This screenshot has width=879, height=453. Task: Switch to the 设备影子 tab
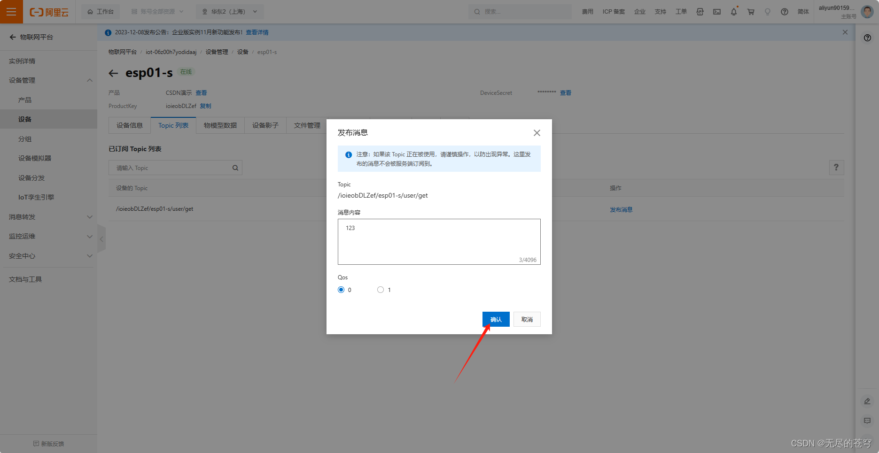point(265,125)
